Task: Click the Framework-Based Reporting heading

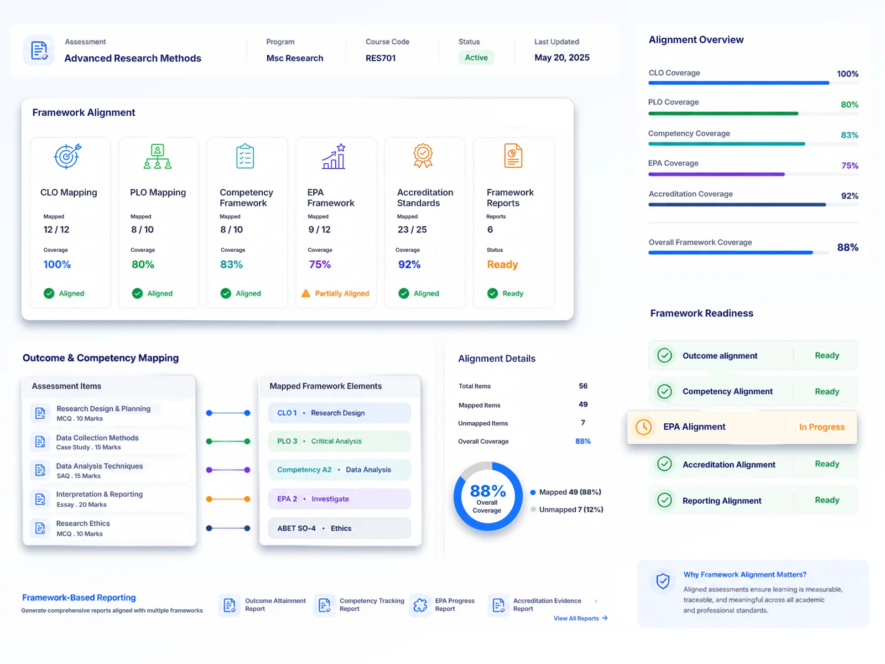Action: 79,598
